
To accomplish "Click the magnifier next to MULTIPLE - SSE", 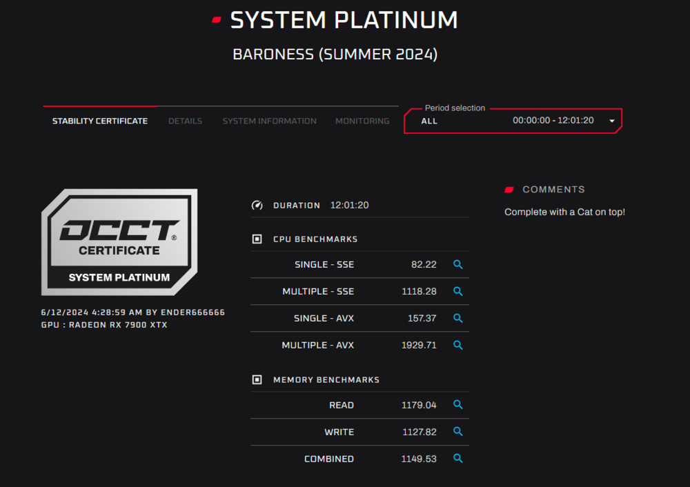I will pyautogui.click(x=457, y=291).
